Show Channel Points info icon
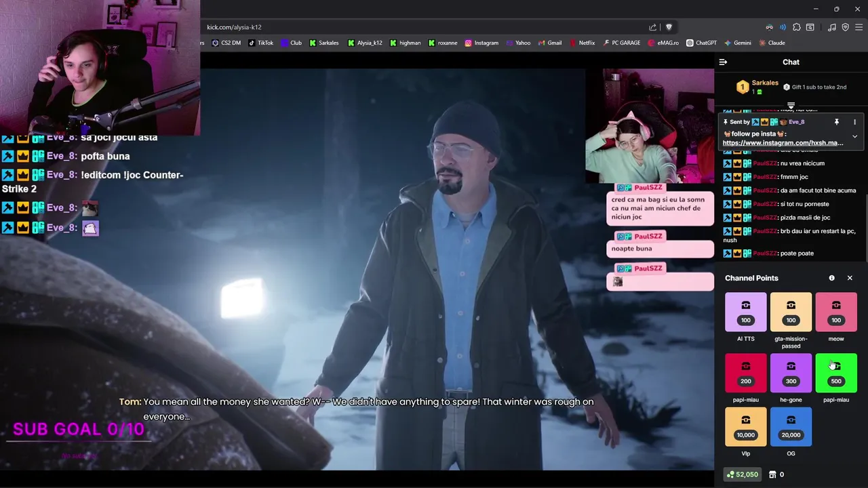 tap(831, 278)
